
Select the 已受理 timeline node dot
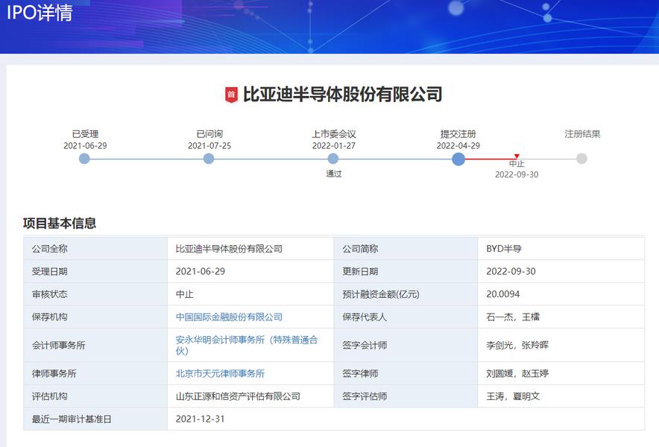click(x=84, y=158)
